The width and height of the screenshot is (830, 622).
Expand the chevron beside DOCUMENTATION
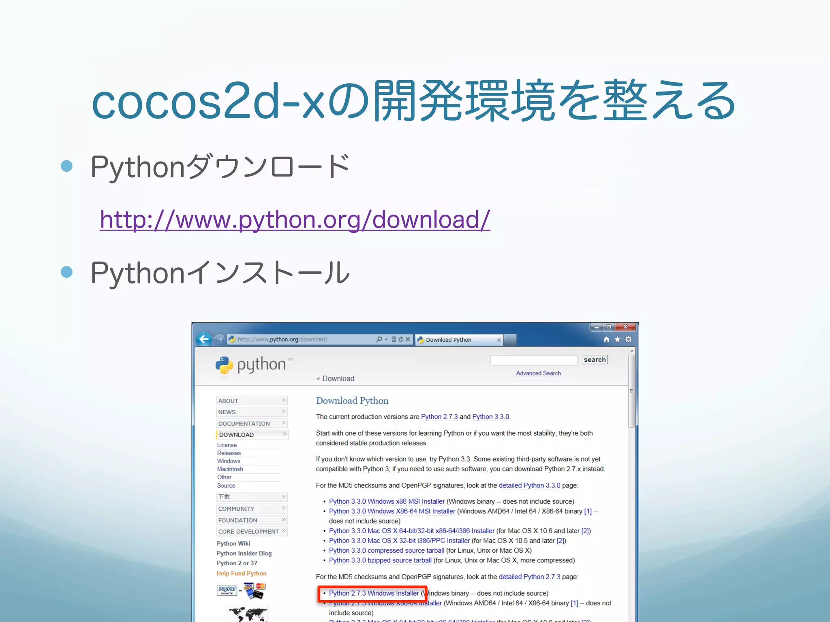(x=284, y=423)
